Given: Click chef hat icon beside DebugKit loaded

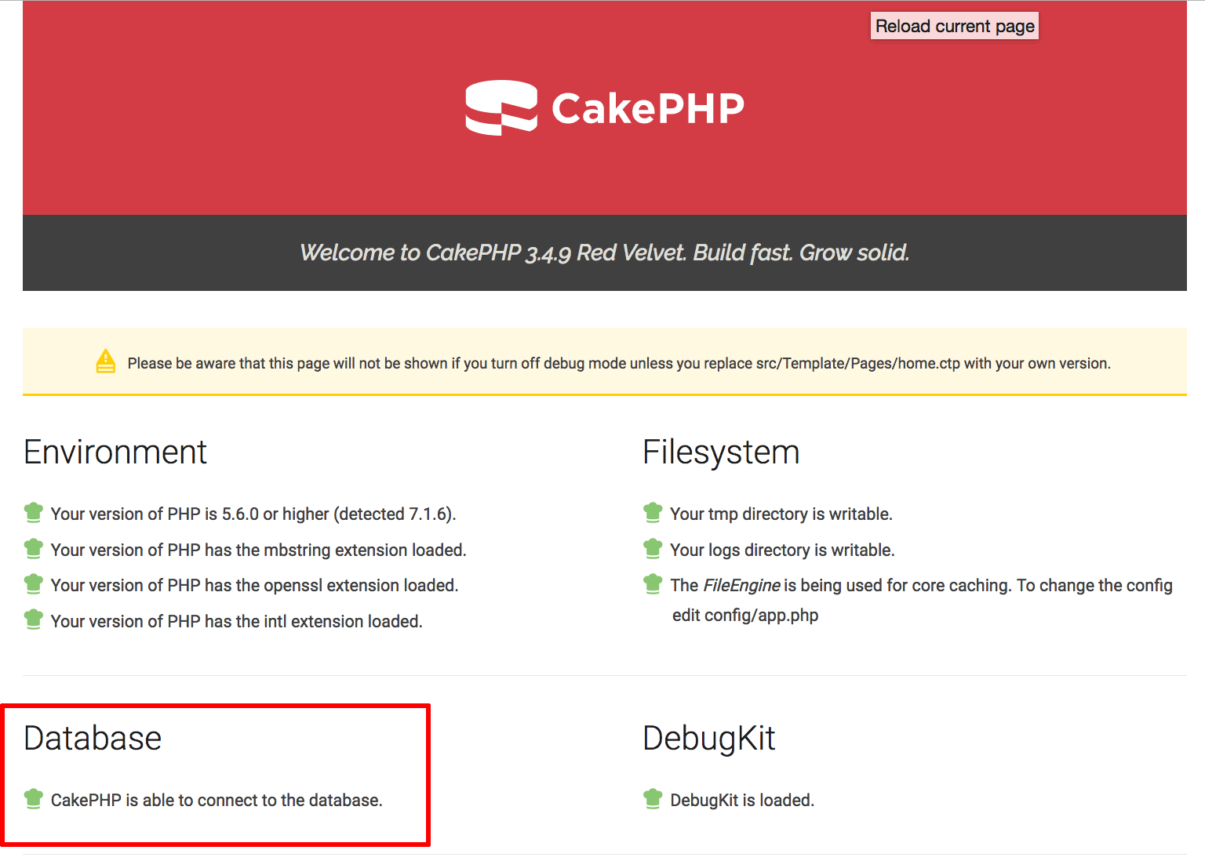Looking at the screenshot, I should tap(653, 799).
